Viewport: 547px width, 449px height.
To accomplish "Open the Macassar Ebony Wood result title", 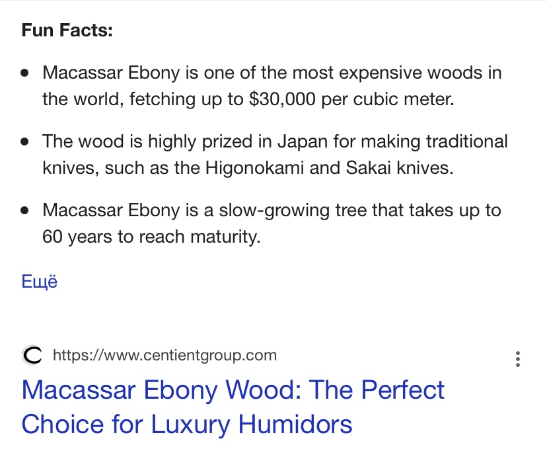I will [233, 407].
